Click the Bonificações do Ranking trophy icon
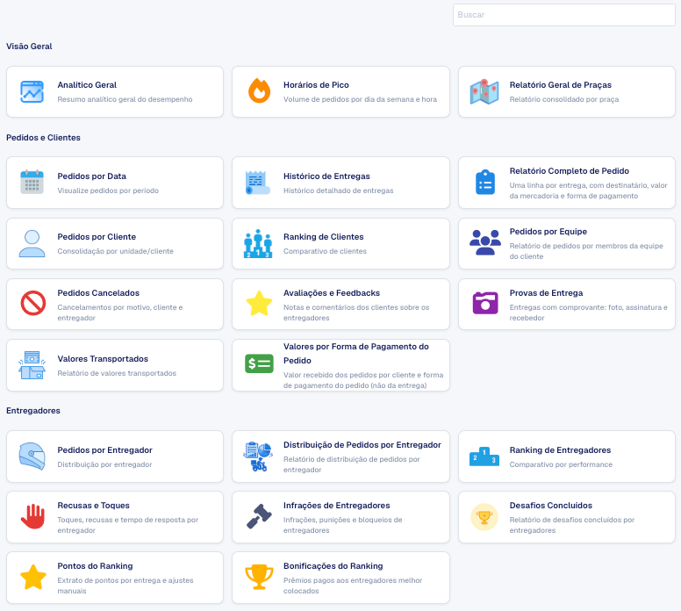The width and height of the screenshot is (681, 611). click(x=259, y=577)
